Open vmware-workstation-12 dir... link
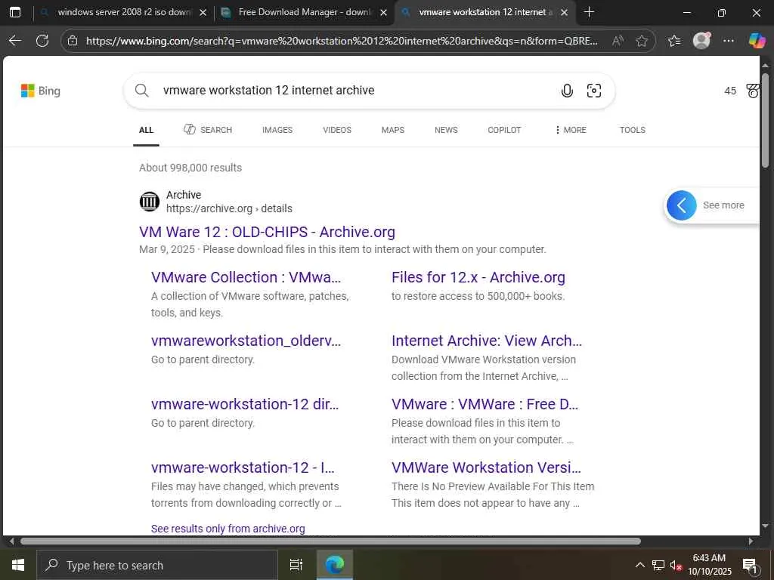The image size is (774, 580). point(245,404)
